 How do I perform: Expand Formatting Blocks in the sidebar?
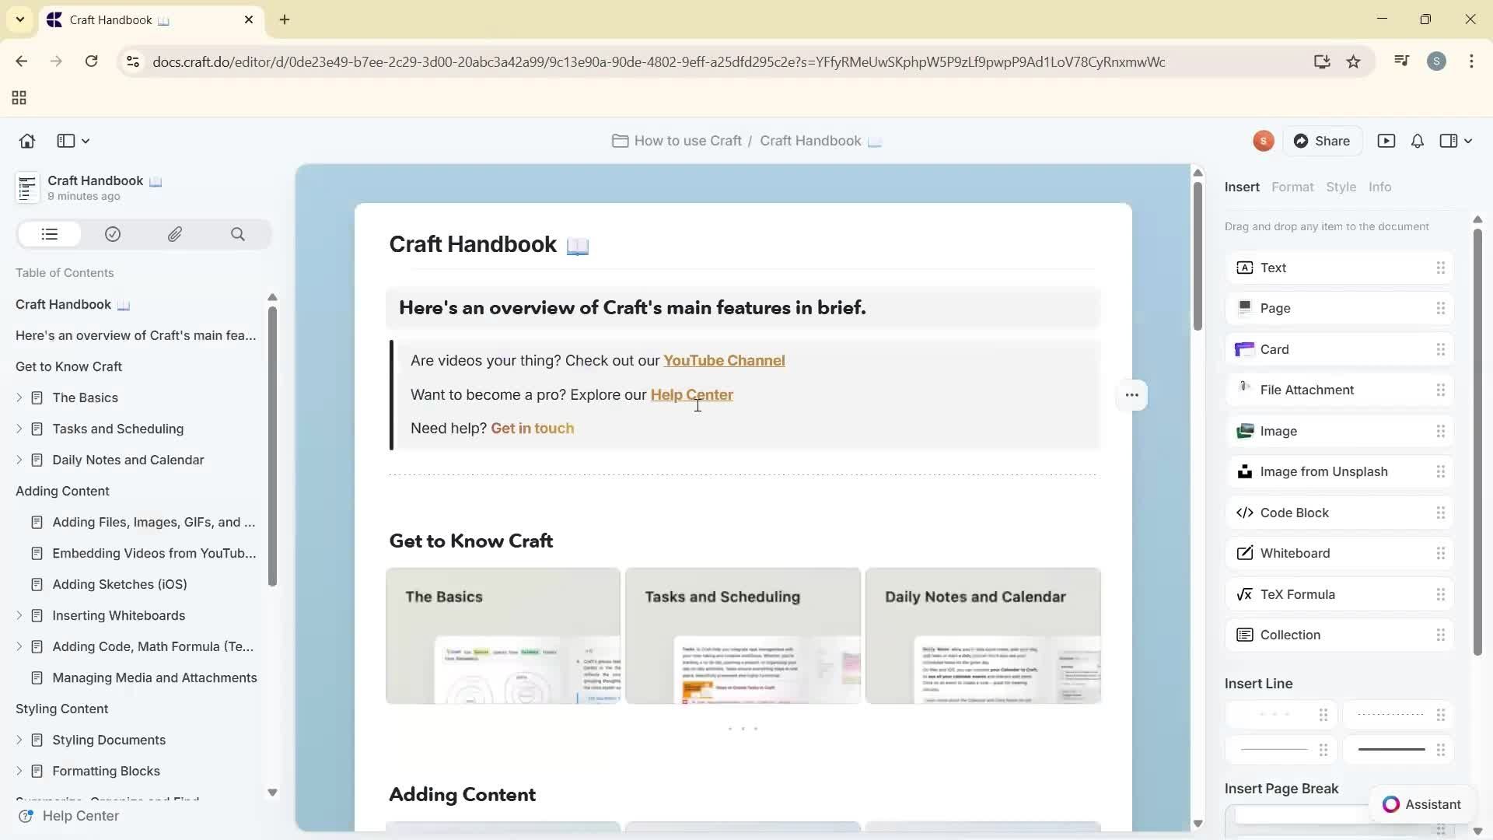19,771
